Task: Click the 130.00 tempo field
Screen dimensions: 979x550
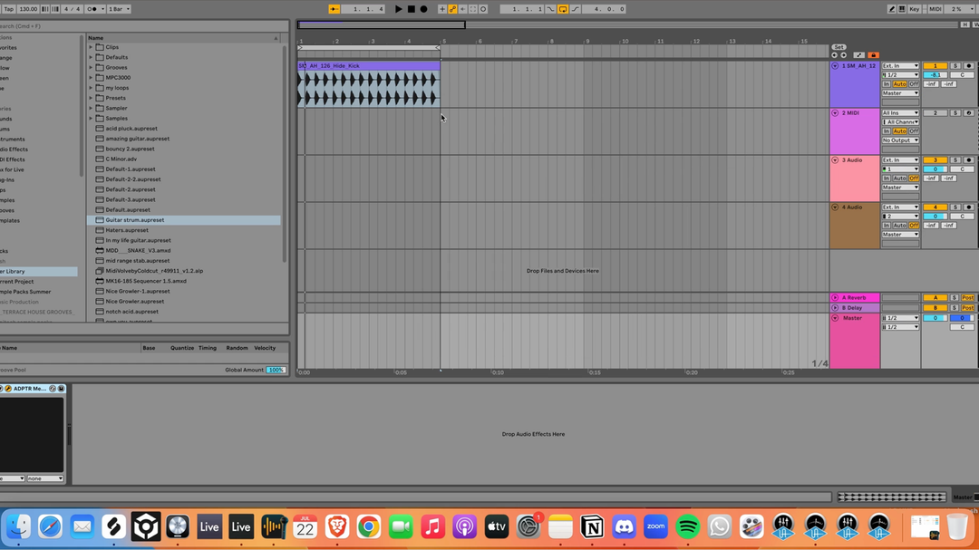Action: 28,9
